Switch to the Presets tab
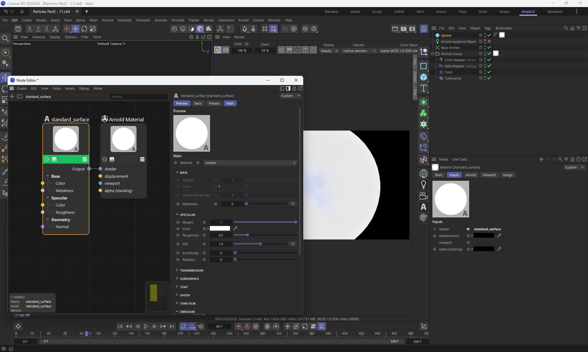 214,103
